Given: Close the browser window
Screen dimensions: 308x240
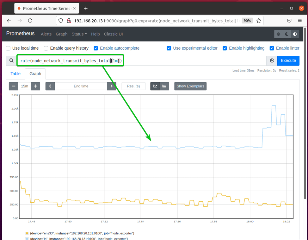Looking at the screenshot, I should point(301,8).
